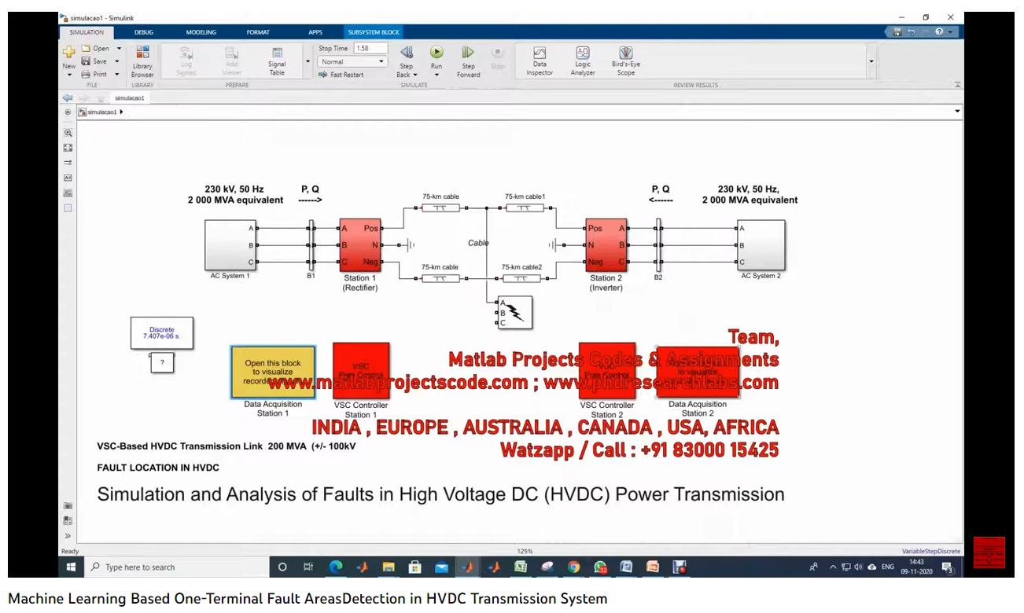Open the Save dropdown arrow
This screenshot has height=613, width=1024.
[x=117, y=61]
